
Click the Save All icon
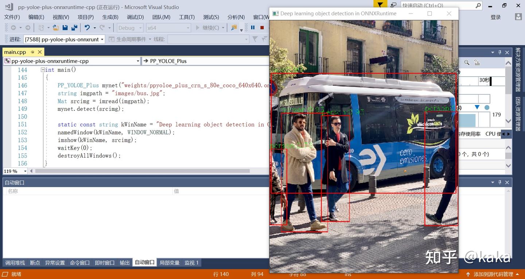point(74,28)
